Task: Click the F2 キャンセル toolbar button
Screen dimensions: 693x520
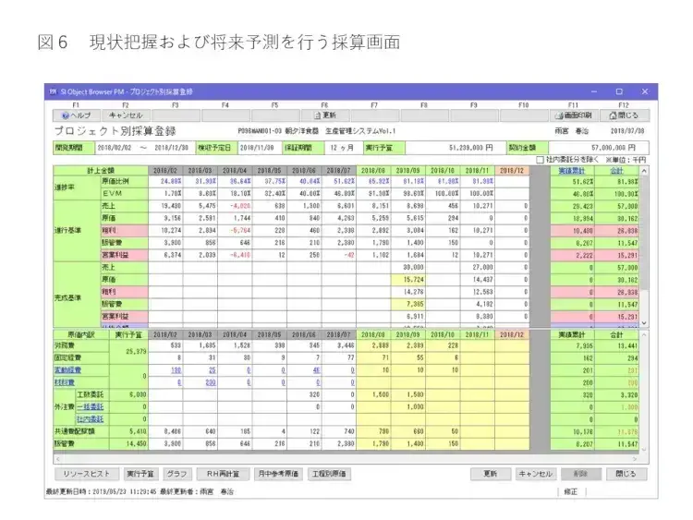Action: pos(126,115)
